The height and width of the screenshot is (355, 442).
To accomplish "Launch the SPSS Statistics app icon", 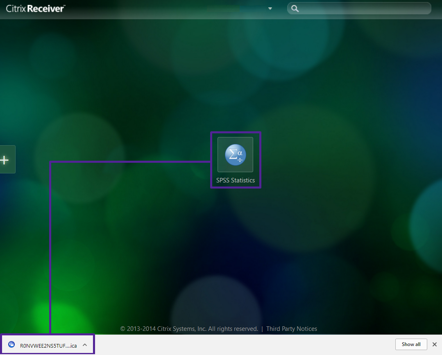I will tap(235, 155).
